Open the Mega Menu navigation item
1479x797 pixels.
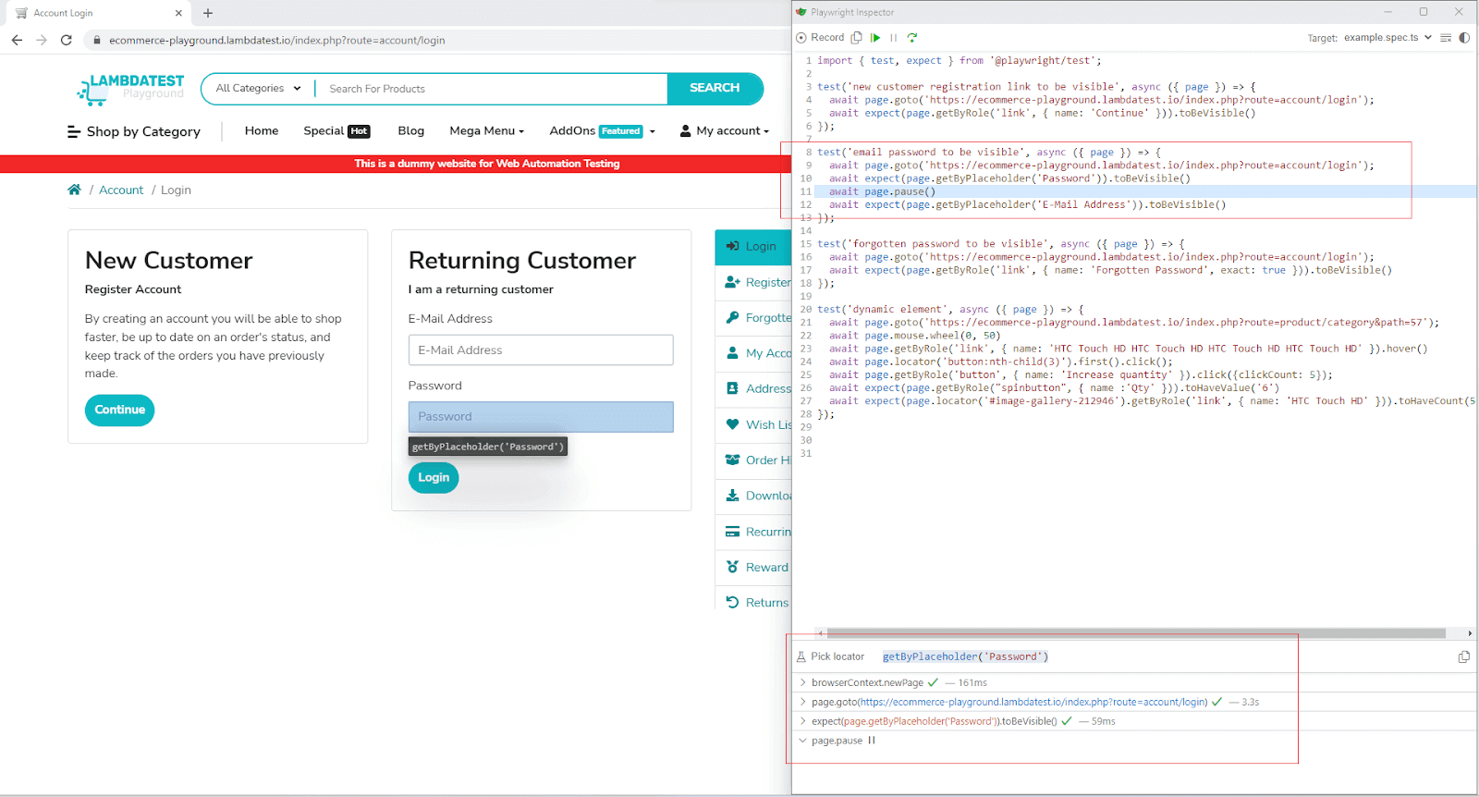pyautogui.click(x=486, y=131)
